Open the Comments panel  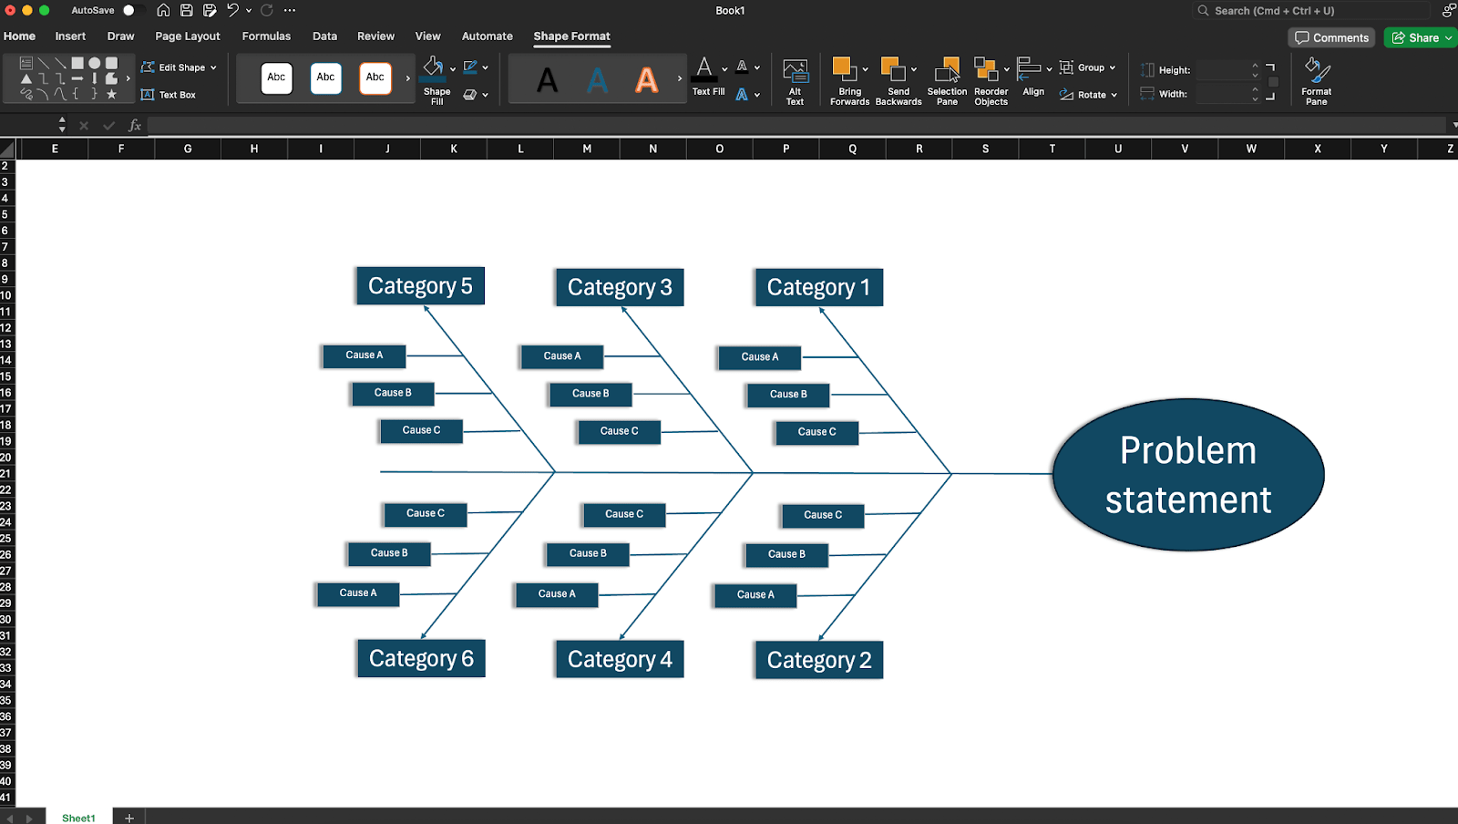click(1331, 37)
